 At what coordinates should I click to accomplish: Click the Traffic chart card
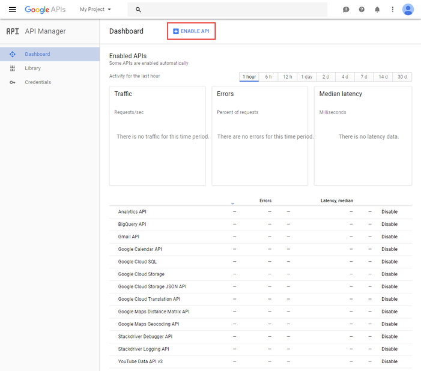157,136
